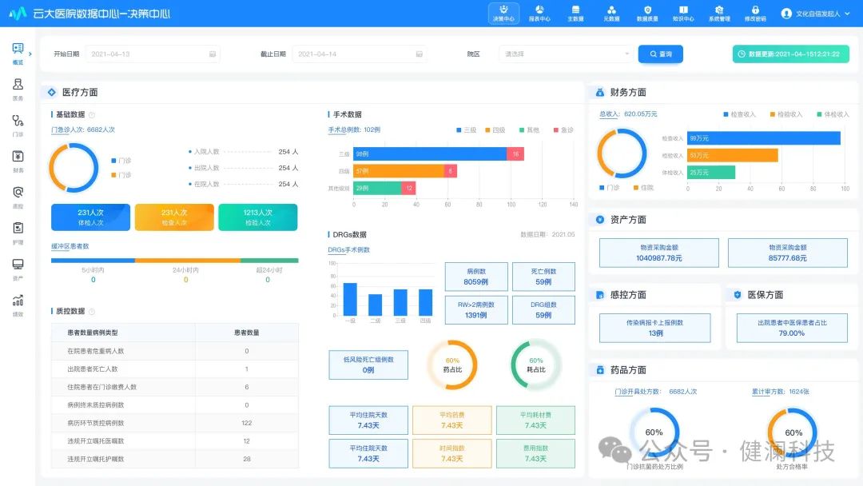The image size is (863, 486).
Task: Select the 绩效 icon at sidebar bottom
Action: point(18,304)
